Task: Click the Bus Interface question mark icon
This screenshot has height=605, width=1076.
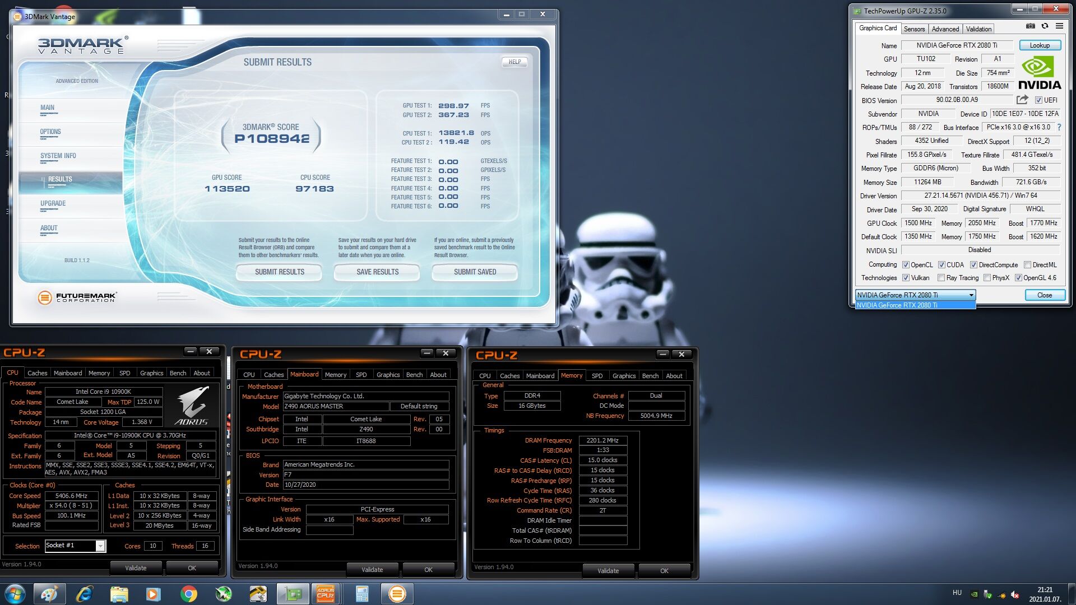Action: point(1059,128)
